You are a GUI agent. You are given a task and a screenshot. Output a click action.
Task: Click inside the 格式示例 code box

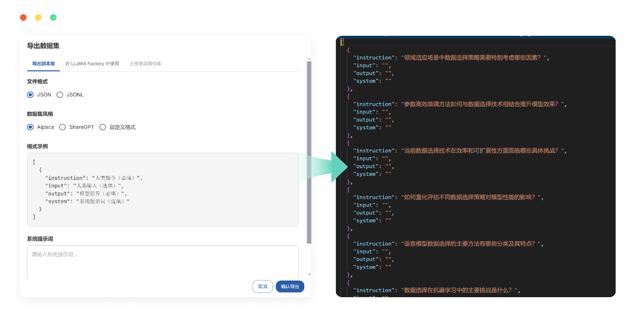coord(163,190)
